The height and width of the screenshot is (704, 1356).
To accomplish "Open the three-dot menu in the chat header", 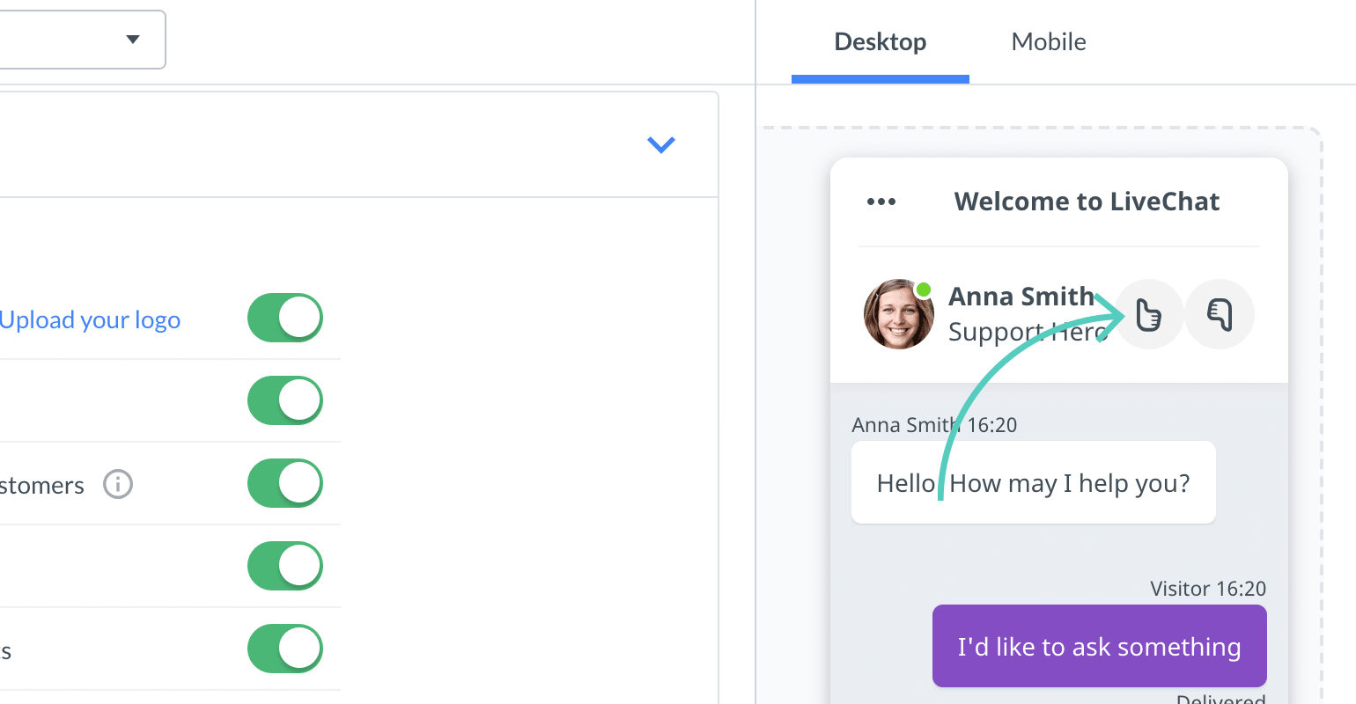I will point(881,201).
